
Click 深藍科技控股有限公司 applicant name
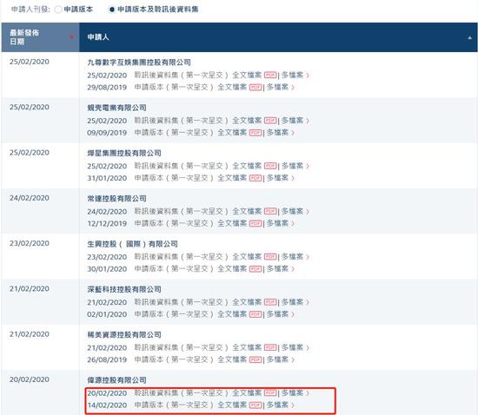124,289
